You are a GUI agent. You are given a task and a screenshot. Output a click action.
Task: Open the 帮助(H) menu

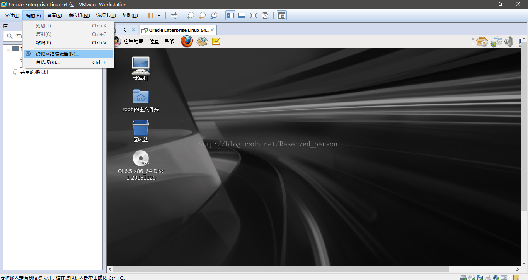pyautogui.click(x=130, y=15)
